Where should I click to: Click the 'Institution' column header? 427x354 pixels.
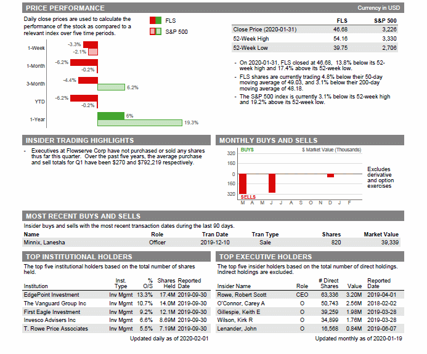point(36,286)
